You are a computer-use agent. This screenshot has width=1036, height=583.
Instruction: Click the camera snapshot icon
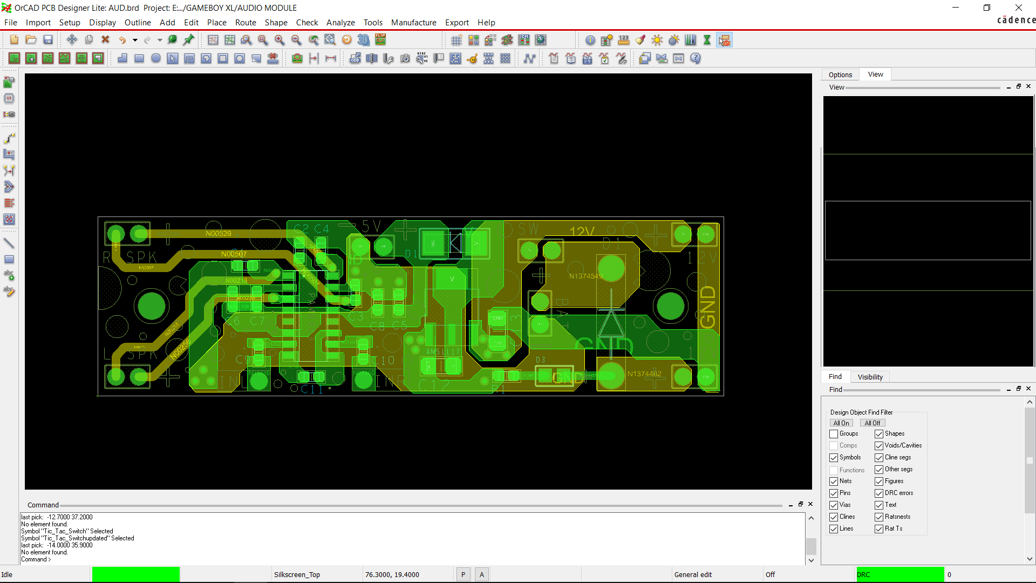405,58
